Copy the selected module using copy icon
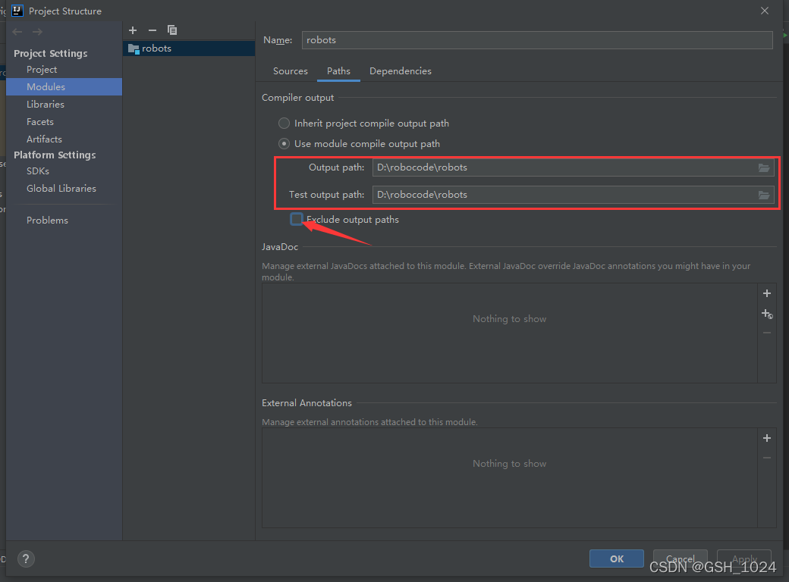This screenshot has height=582, width=789. (172, 30)
